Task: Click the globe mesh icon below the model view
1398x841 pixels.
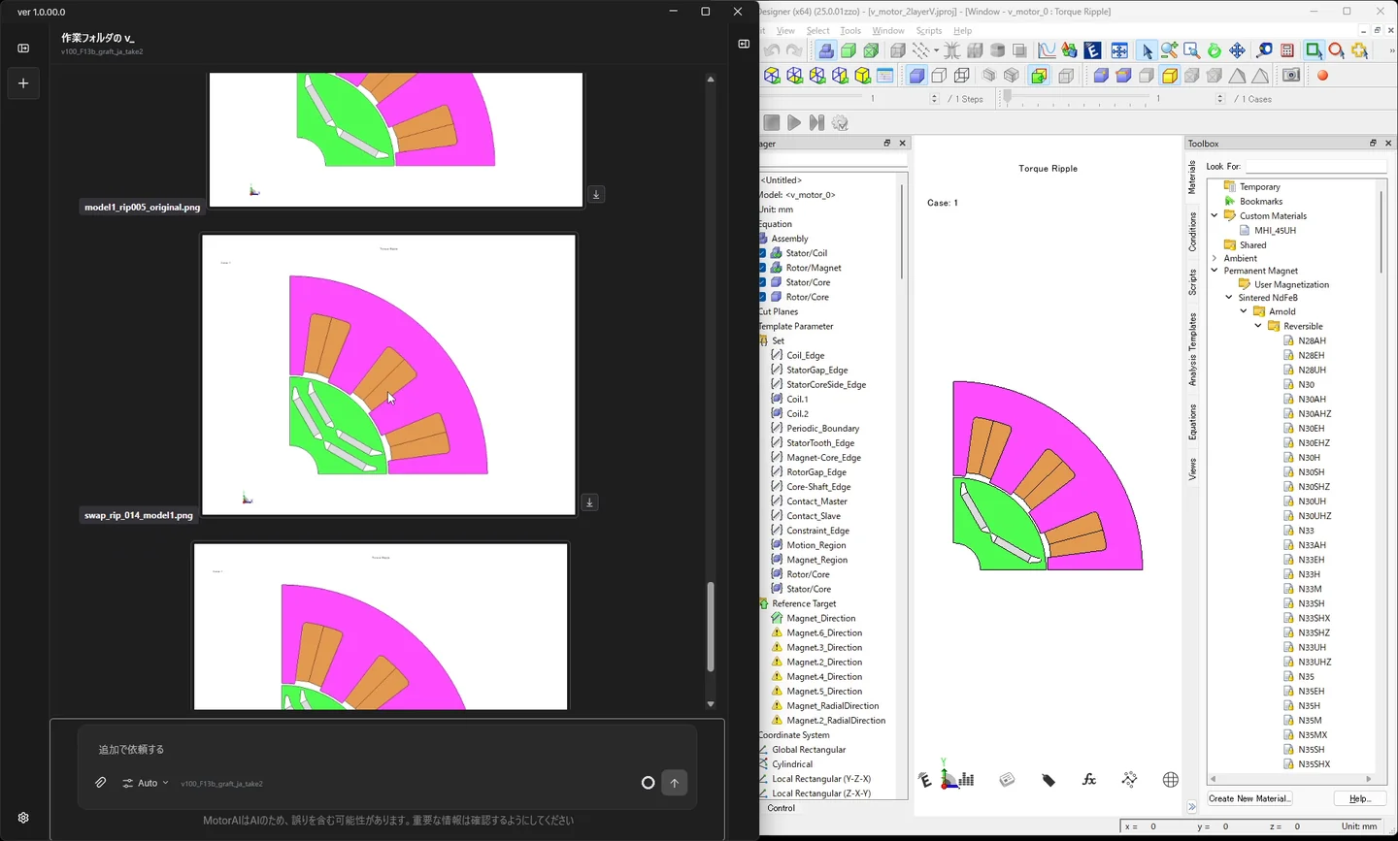Action: coord(1171,780)
